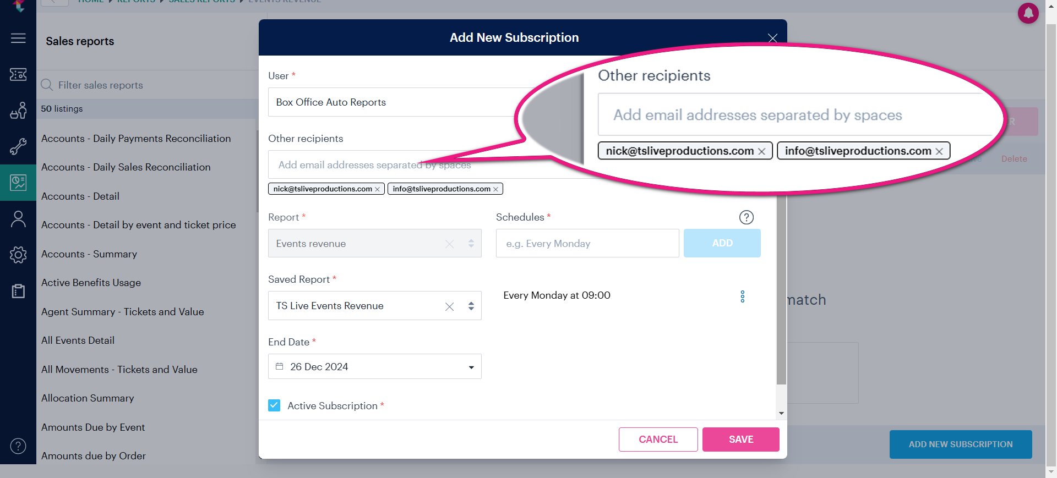The width and height of the screenshot is (1057, 478).
Task: Toggle the Active Subscription checkbox
Action: [x=274, y=405]
